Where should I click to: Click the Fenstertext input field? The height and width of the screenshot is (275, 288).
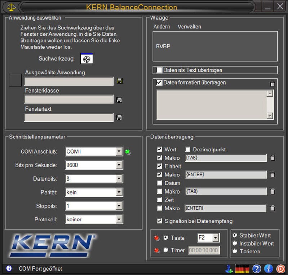[x=69, y=117]
